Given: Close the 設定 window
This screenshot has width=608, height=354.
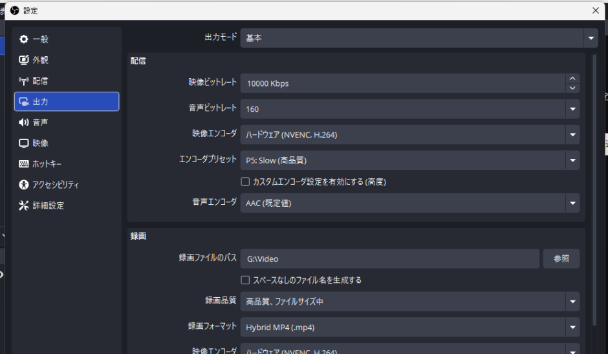Looking at the screenshot, I should click(596, 10).
